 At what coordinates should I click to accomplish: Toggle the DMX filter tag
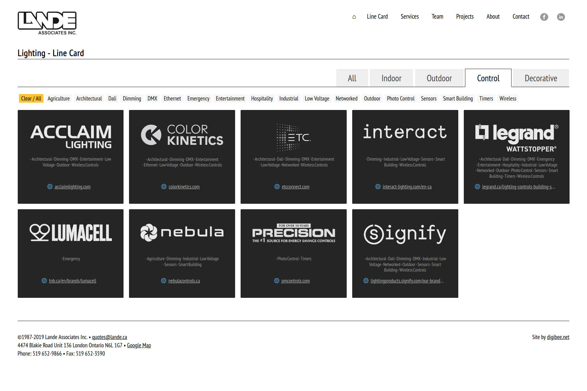152,98
